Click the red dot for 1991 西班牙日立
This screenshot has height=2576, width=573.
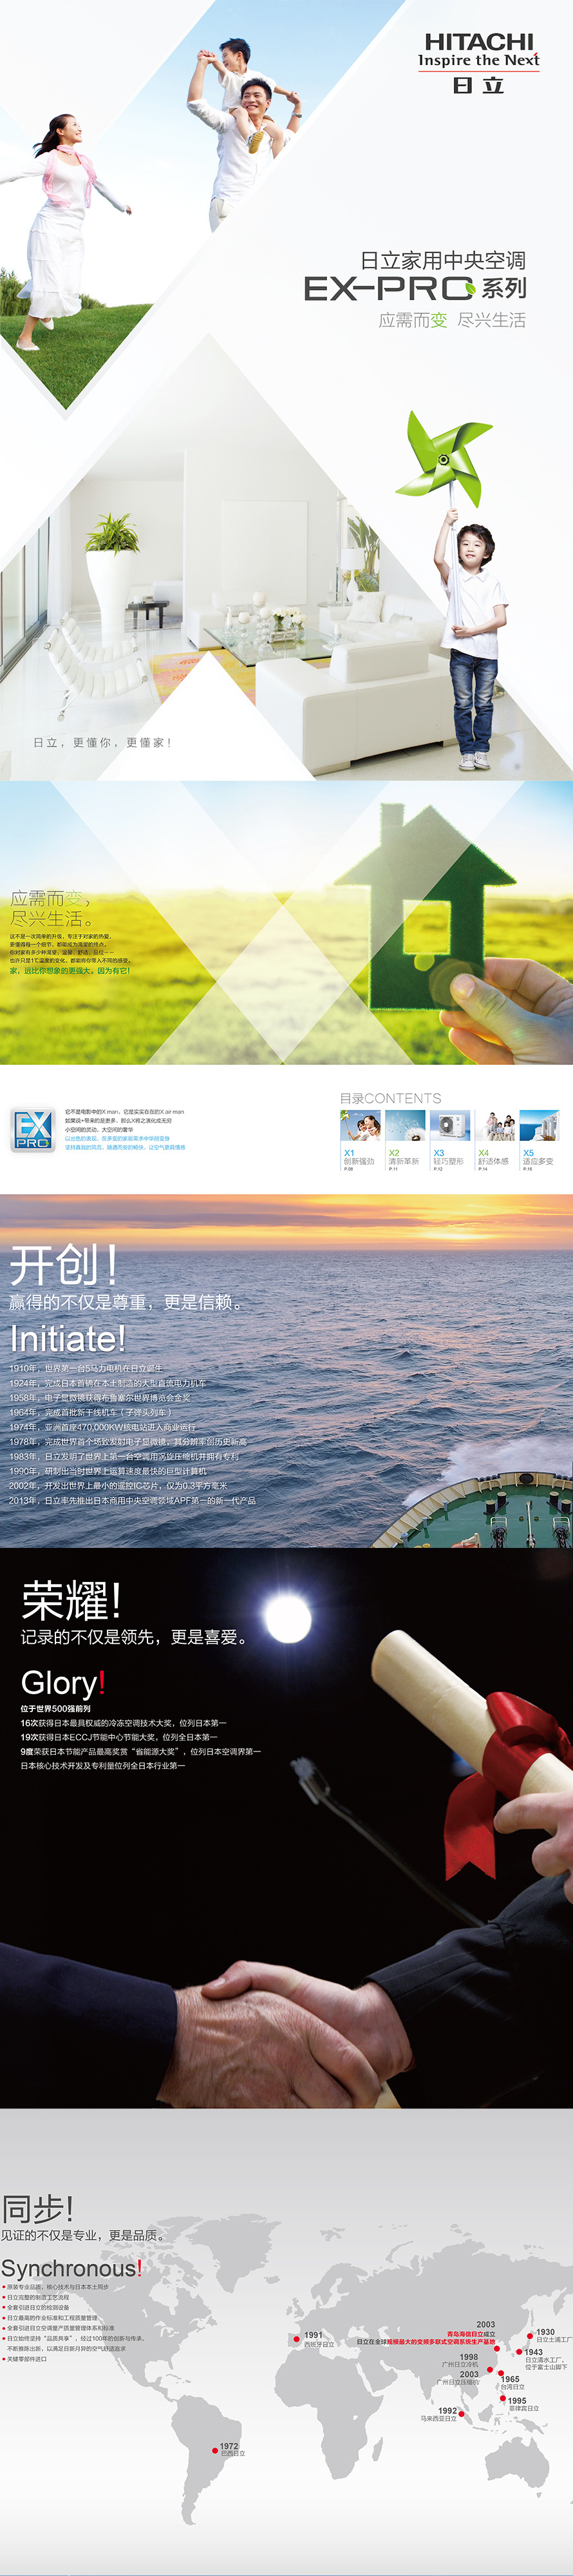tap(297, 2339)
